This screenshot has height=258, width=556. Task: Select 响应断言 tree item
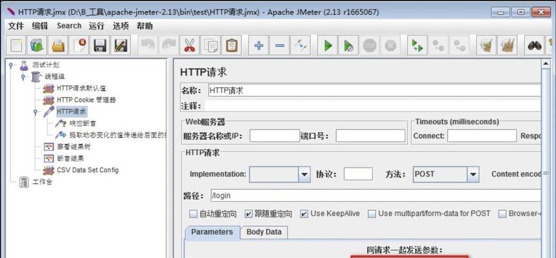click(83, 123)
